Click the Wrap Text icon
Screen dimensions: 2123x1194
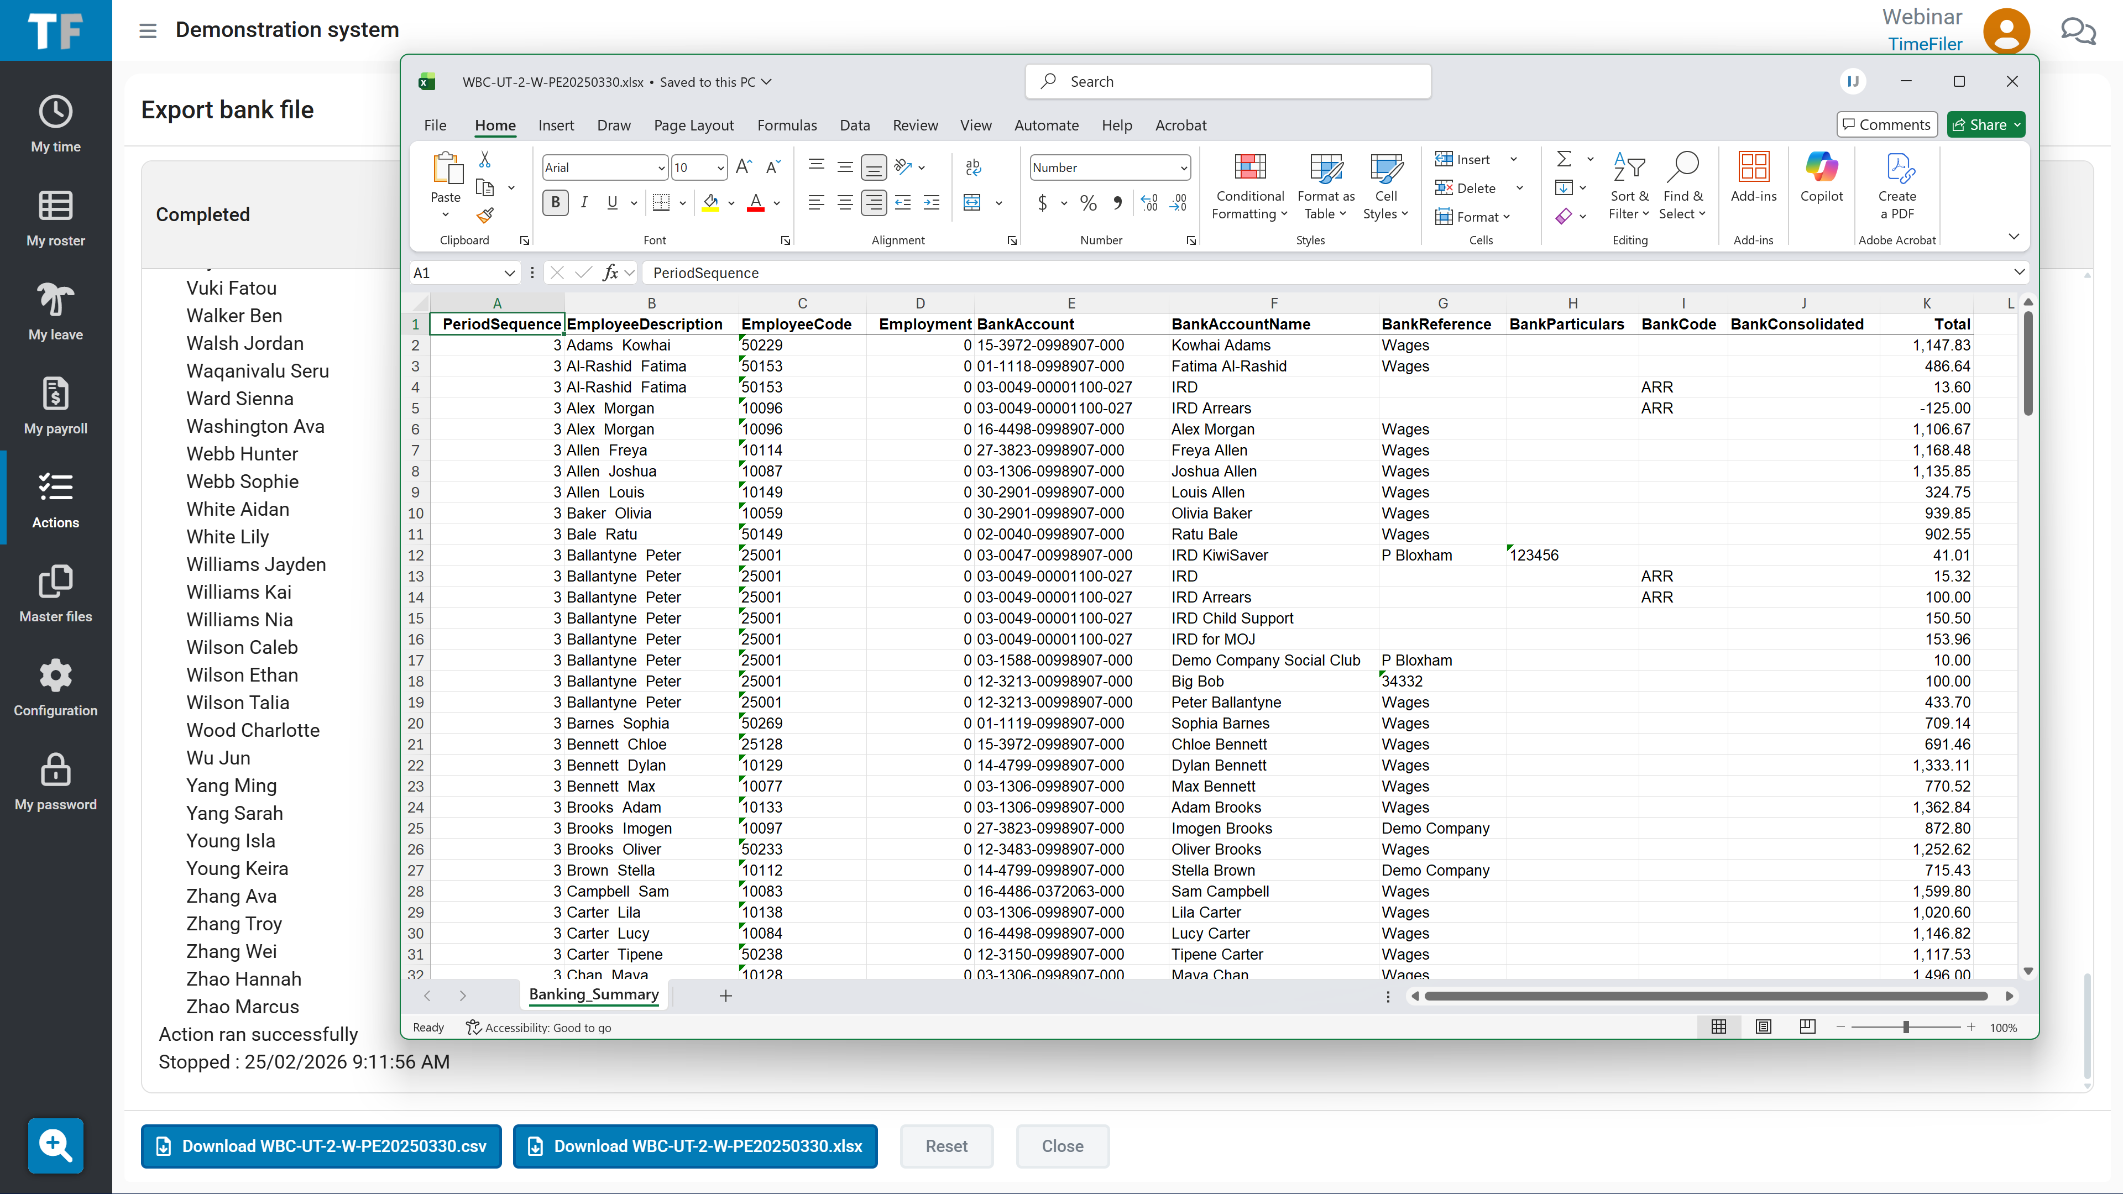pos(972,167)
